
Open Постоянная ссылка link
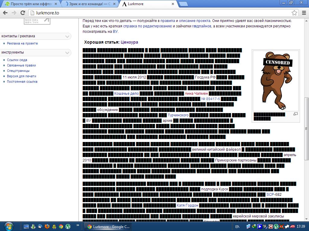(22, 82)
